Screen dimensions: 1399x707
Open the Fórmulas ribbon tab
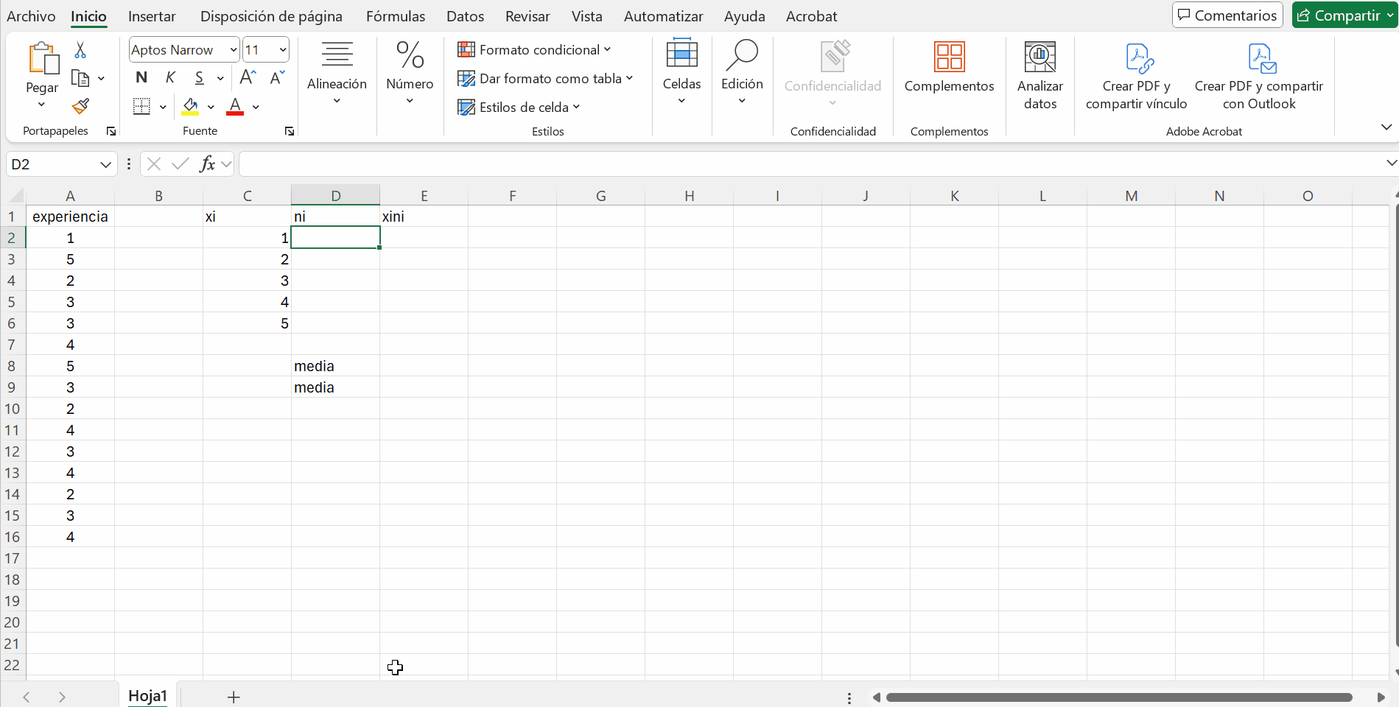tap(396, 16)
